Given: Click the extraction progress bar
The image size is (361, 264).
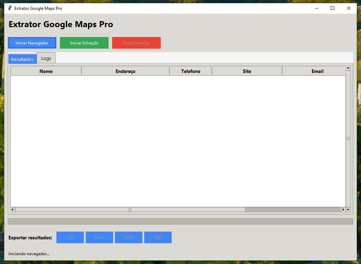Looking at the screenshot, I should click(x=180, y=221).
